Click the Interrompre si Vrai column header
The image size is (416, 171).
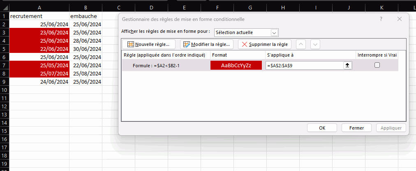[377, 55]
